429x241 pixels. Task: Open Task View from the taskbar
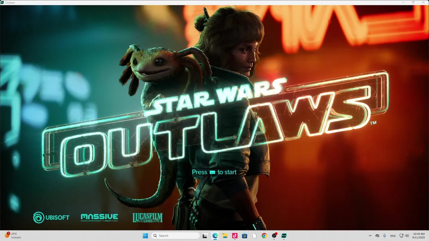pos(205,236)
